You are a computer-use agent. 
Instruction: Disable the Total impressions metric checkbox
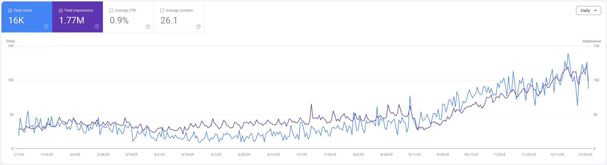point(61,10)
